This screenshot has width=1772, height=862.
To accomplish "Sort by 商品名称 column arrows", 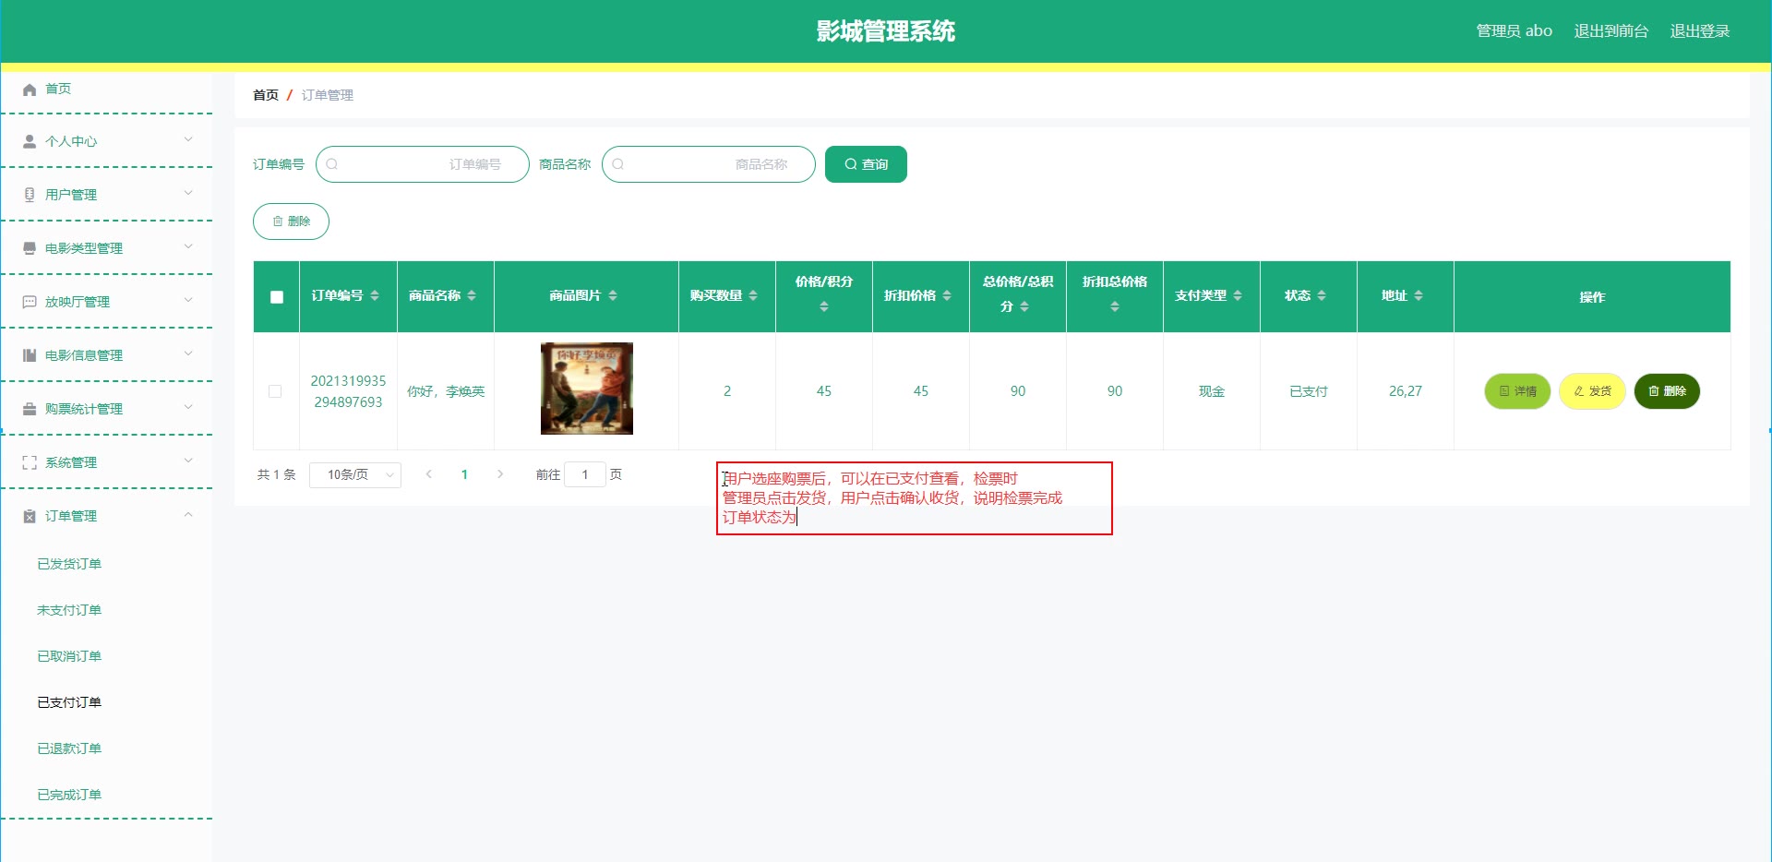I will pyautogui.click(x=472, y=295).
